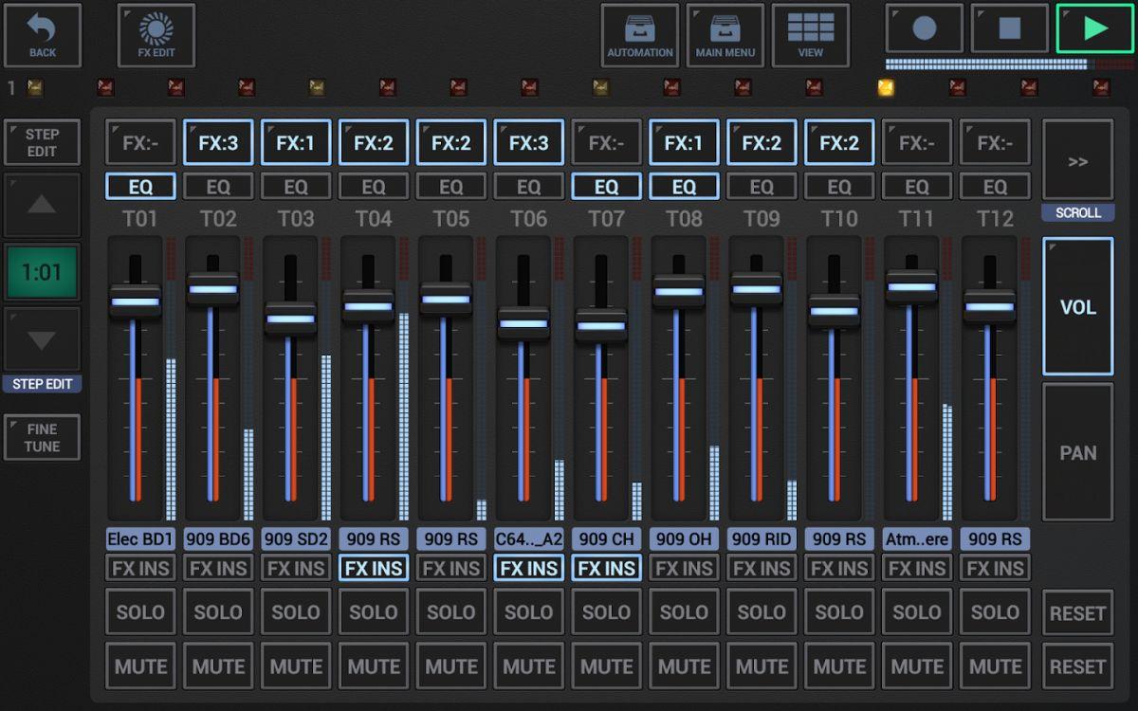Open the FX:1 send selector for T03

(296, 143)
